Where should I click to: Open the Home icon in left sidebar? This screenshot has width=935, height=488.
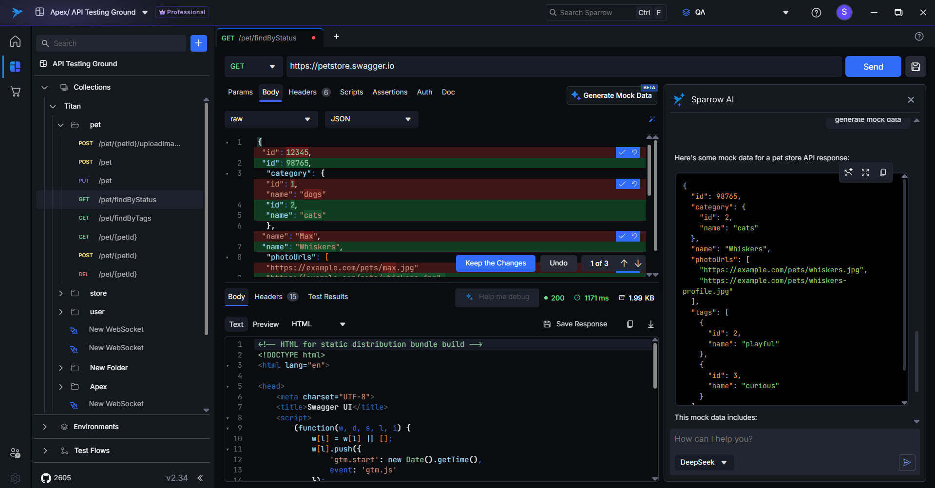pos(15,41)
